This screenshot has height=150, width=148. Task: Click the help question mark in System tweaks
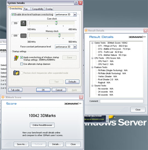point(76,3)
